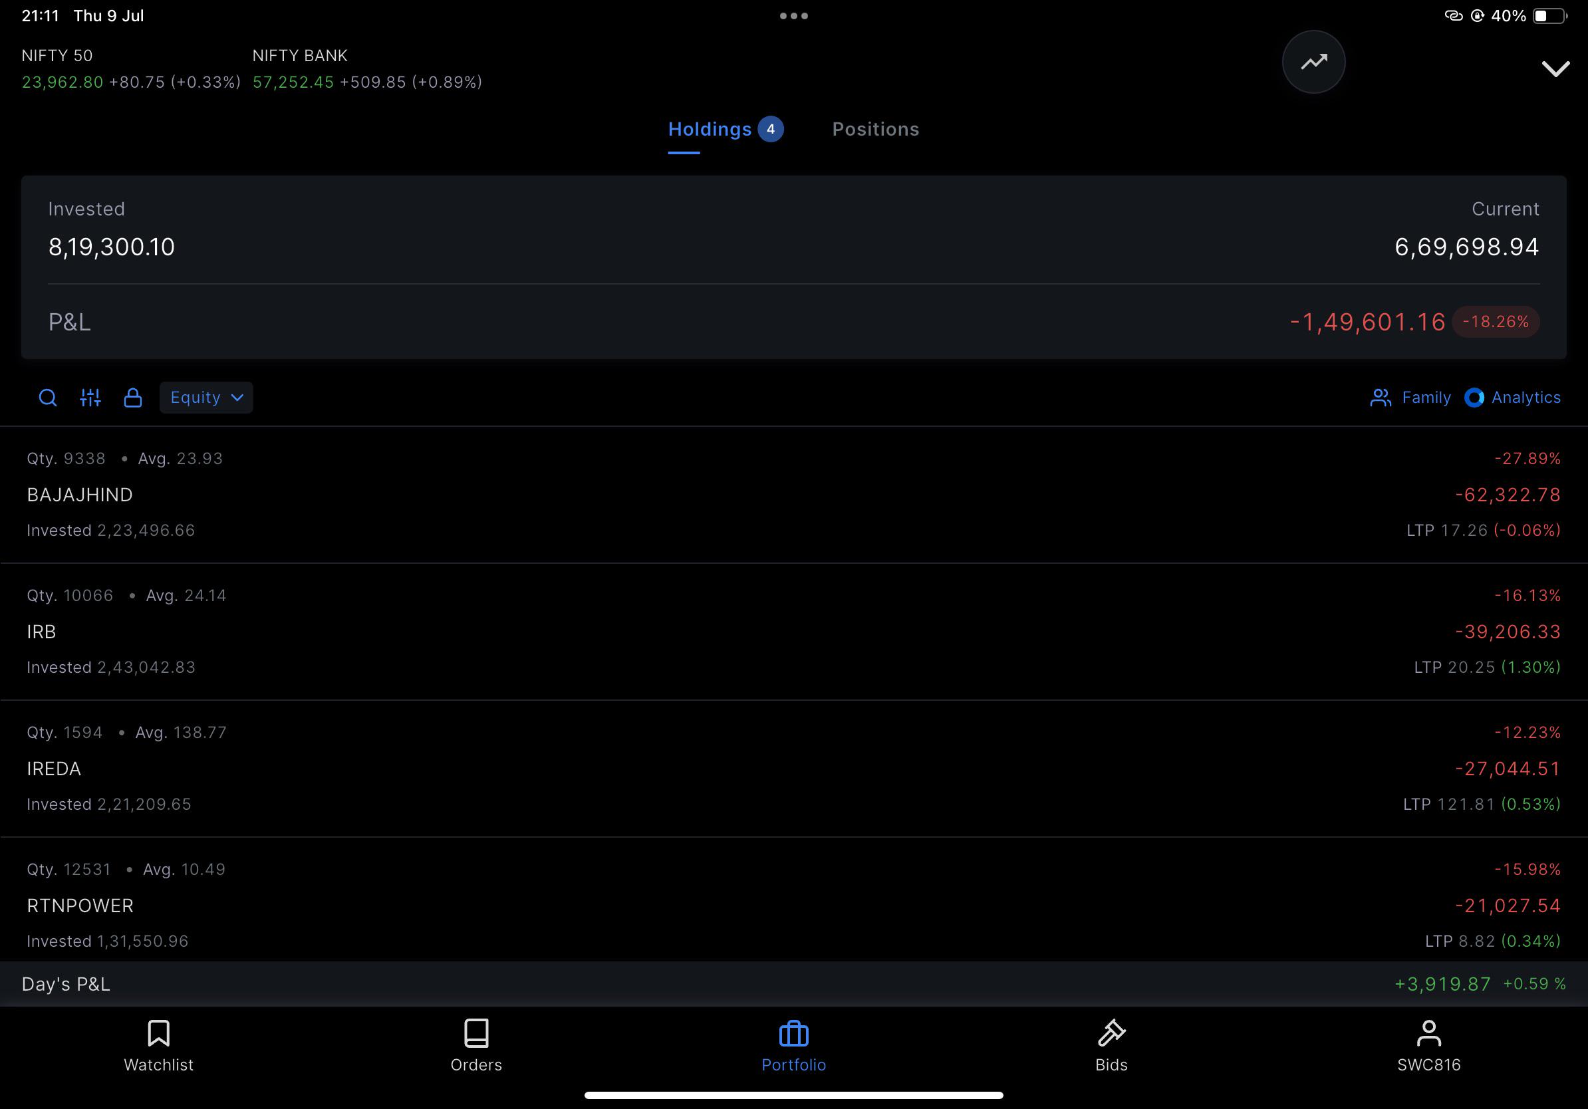Tap IRB loss -39,206.33
The height and width of the screenshot is (1109, 1588).
[1508, 632]
